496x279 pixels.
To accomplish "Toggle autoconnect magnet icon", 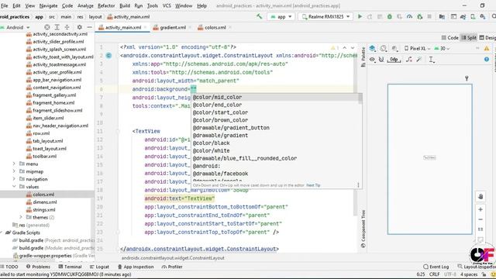I will click(381, 59).
